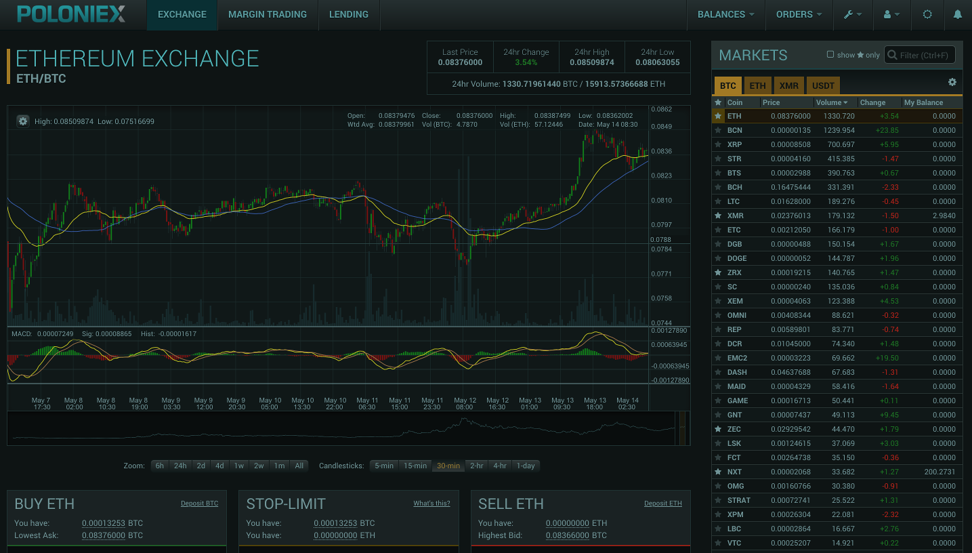Select the DASH market row
The width and height of the screenshot is (972, 553).
(837, 372)
